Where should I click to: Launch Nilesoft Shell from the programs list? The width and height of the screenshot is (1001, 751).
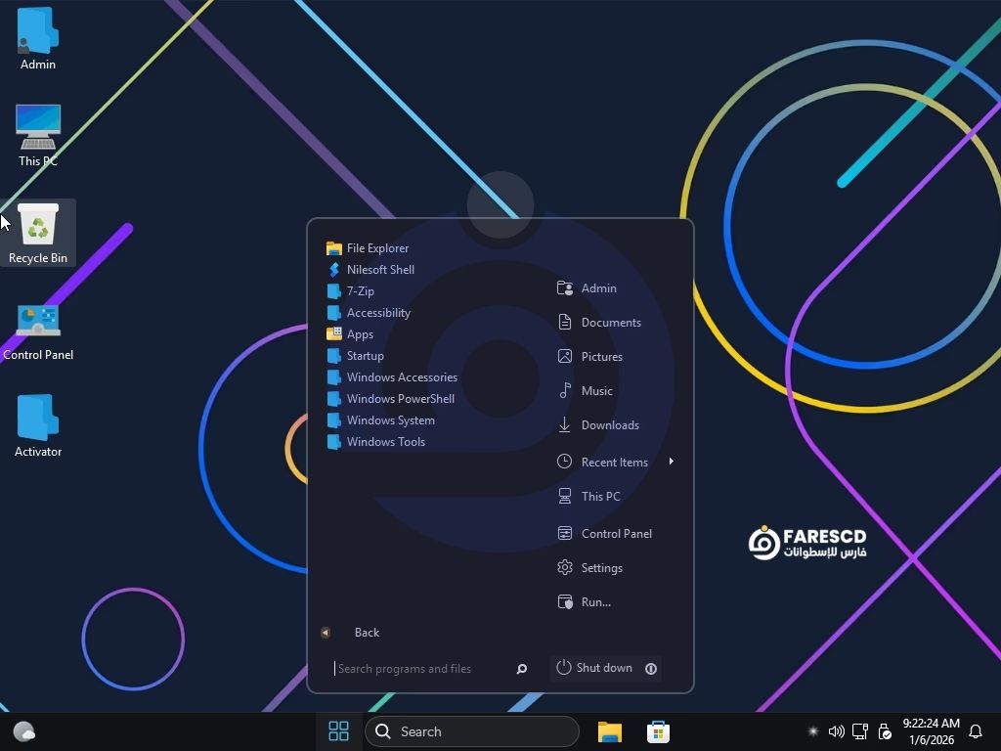[379, 270]
